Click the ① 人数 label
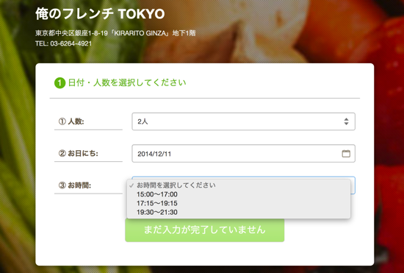The width and height of the screenshot is (404, 273). [x=71, y=121]
